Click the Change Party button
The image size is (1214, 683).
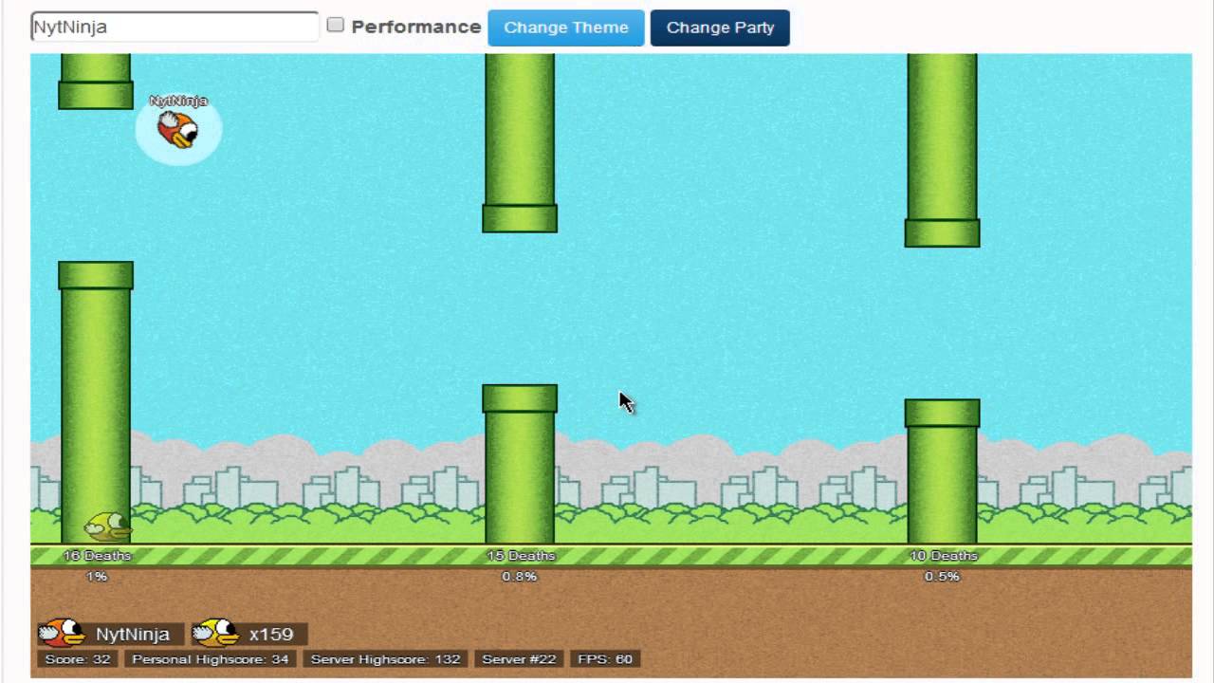(720, 28)
